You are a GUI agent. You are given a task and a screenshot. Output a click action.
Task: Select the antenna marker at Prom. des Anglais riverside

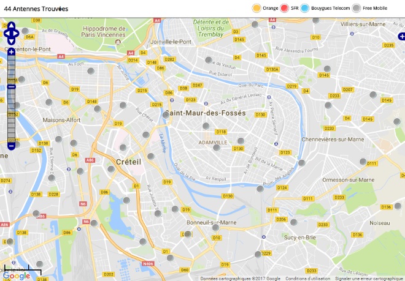coord(260,189)
